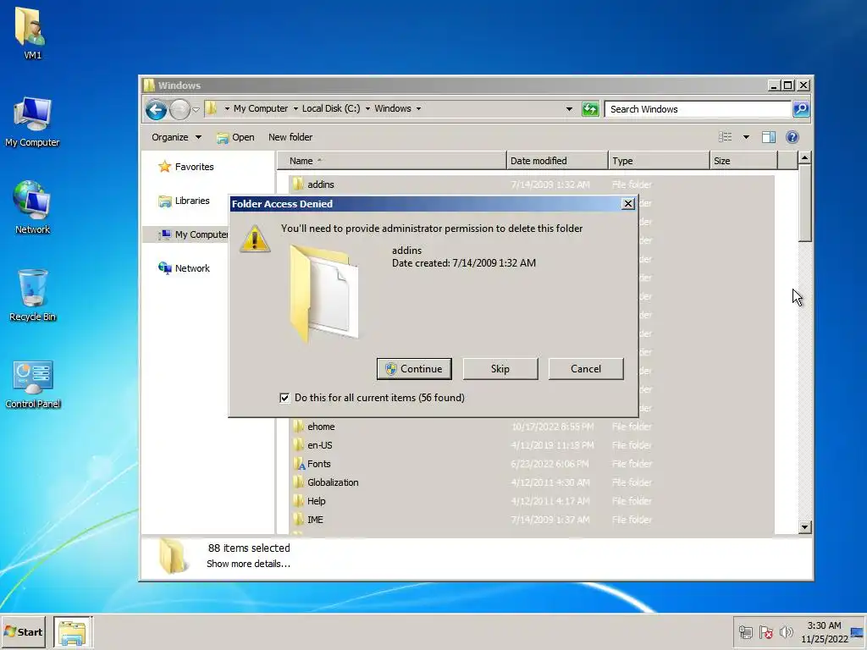Screen dimensions: 867x650
Task: Click the vertical scrollbar thumb
Action: tap(804, 203)
